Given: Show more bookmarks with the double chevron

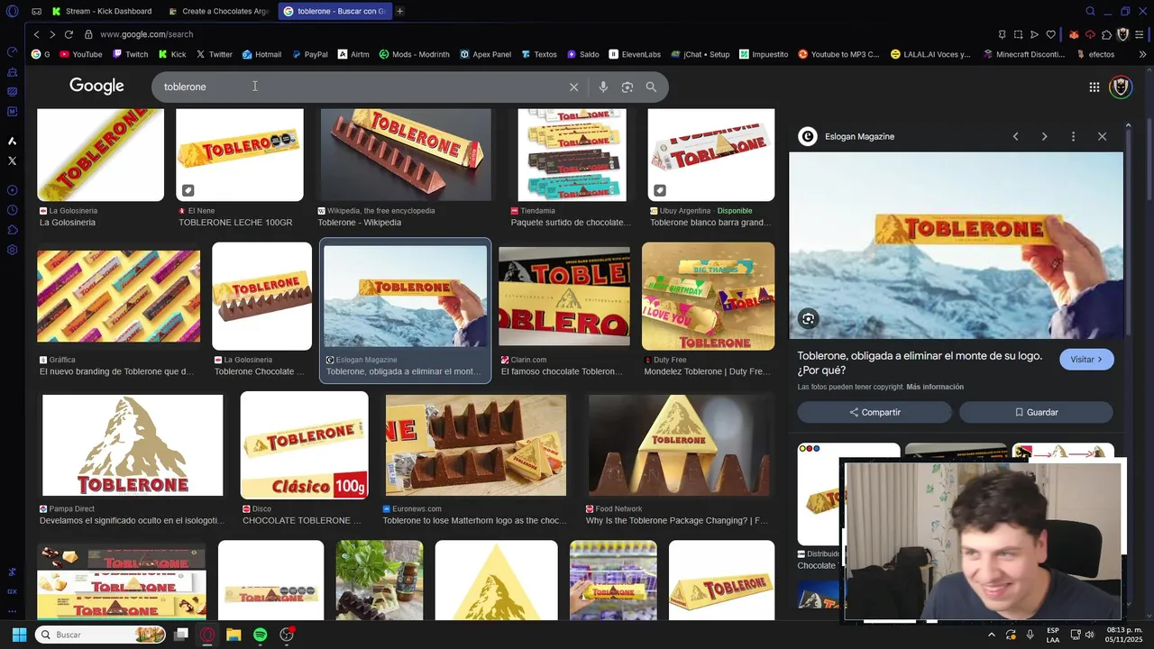Looking at the screenshot, I should pyautogui.click(x=1142, y=54).
